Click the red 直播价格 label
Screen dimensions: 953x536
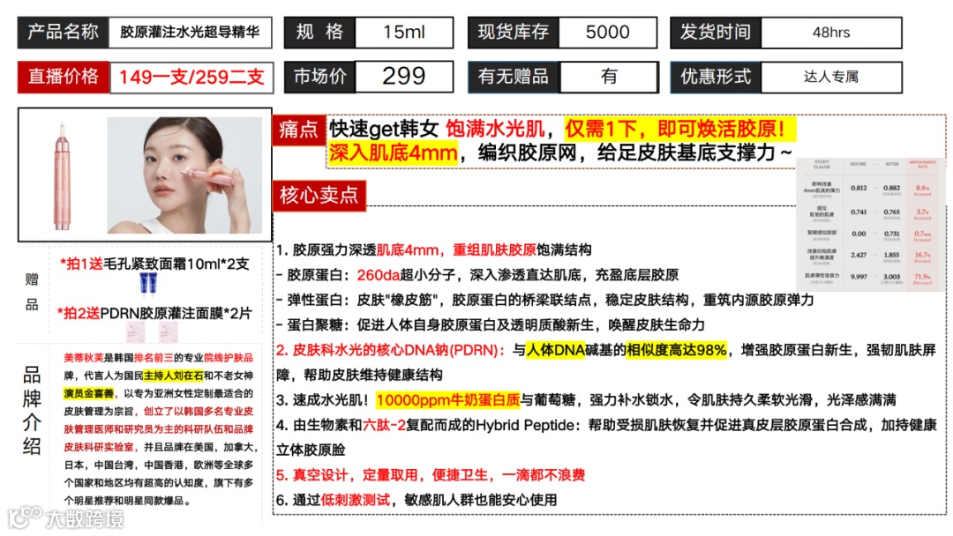coord(64,77)
